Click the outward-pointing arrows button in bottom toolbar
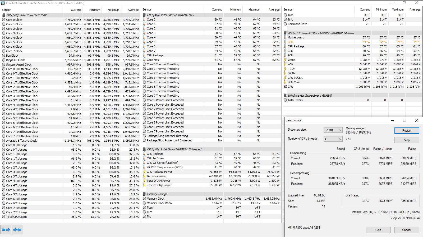Viewport: 423px width, 237px height. point(6,230)
